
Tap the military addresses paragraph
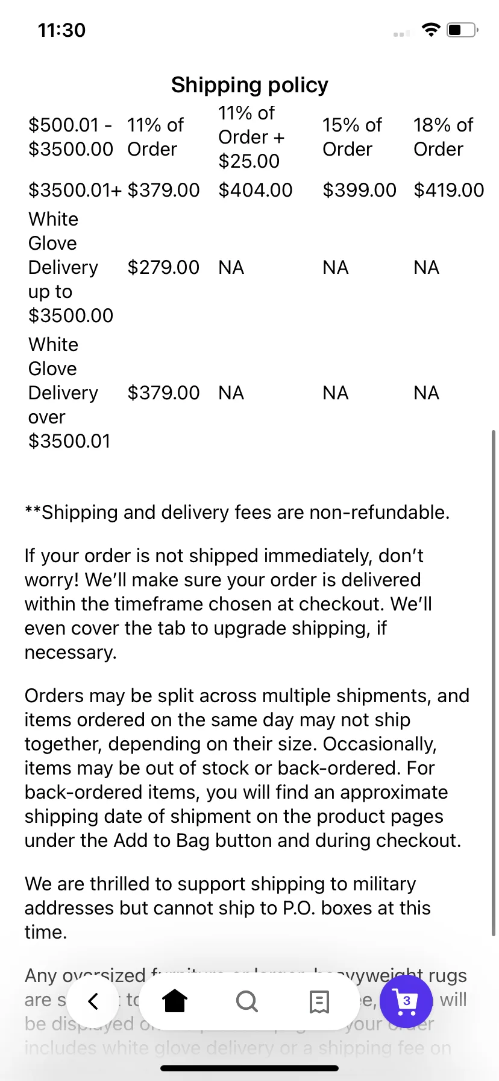click(228, 908)
